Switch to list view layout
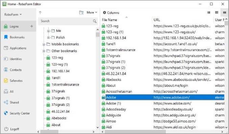Screen dimensions: 229x134 209,13
